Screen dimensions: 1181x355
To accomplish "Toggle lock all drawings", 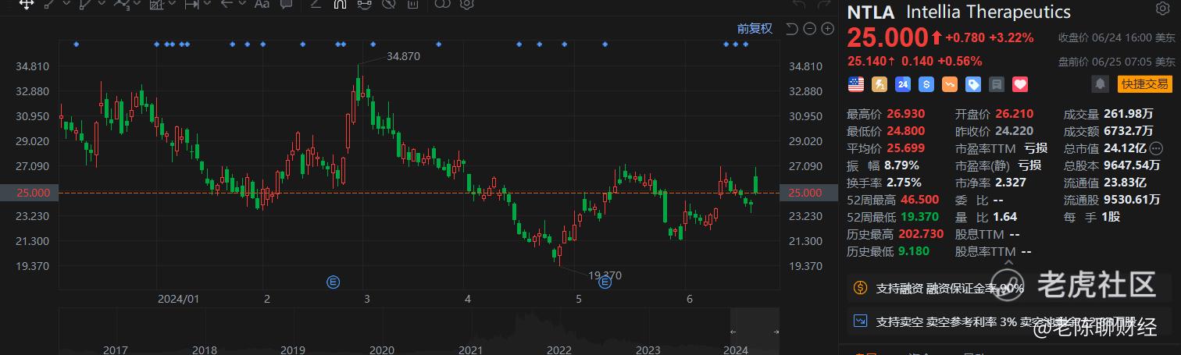I will click(x=363, y=4).
